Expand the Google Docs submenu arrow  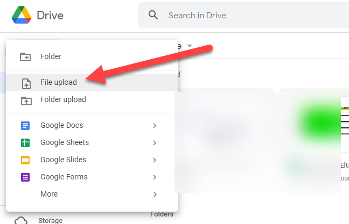click(x=155, y=126)
